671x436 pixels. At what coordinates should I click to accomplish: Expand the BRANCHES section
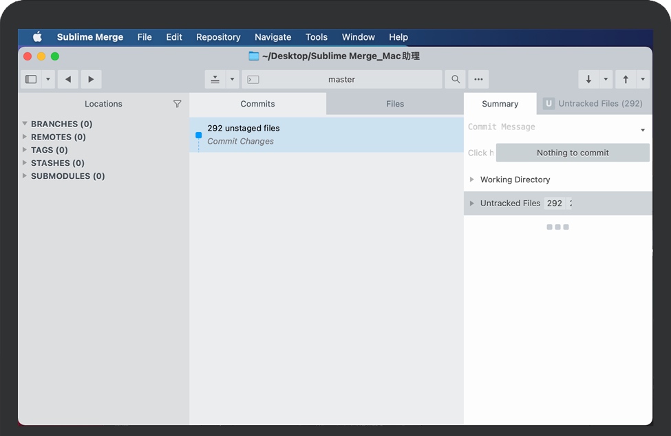click(25, 124)
